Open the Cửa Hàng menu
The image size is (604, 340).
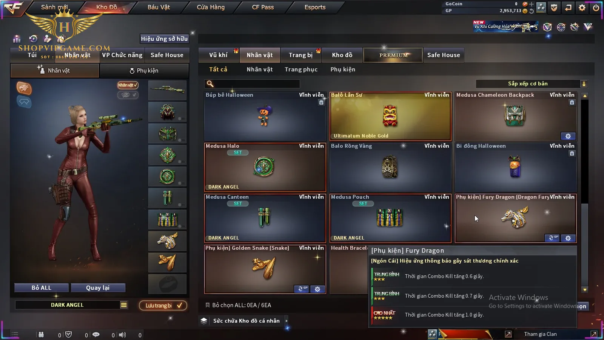[211, 7]
